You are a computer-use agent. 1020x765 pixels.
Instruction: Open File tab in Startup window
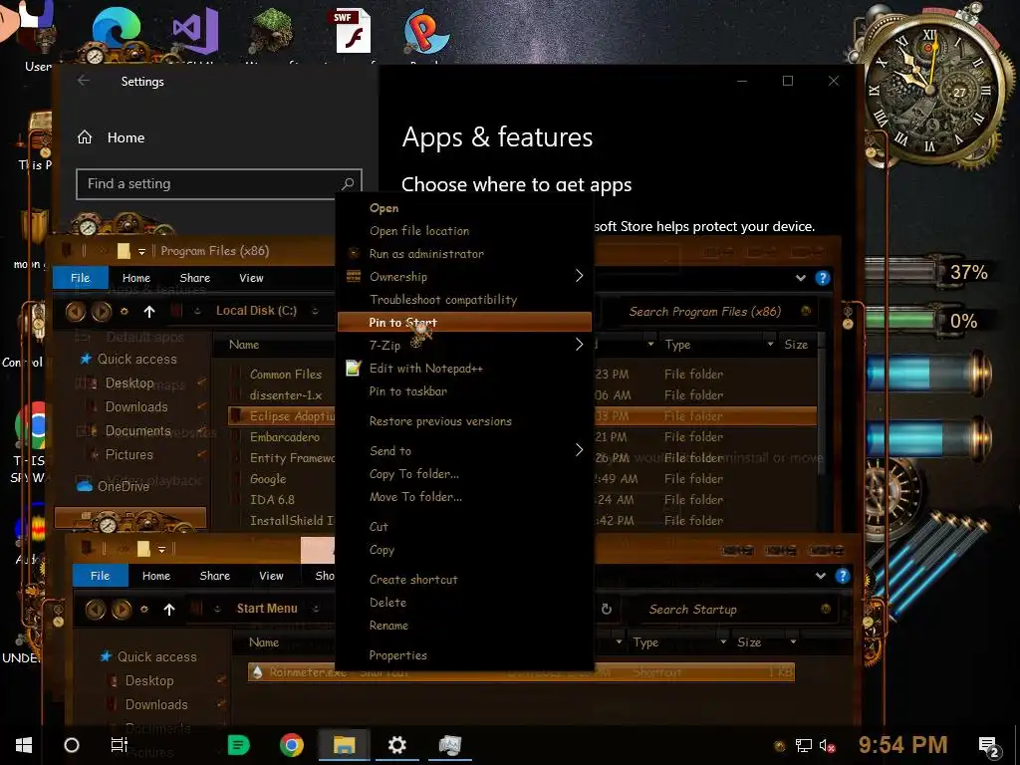coord(101,576)
